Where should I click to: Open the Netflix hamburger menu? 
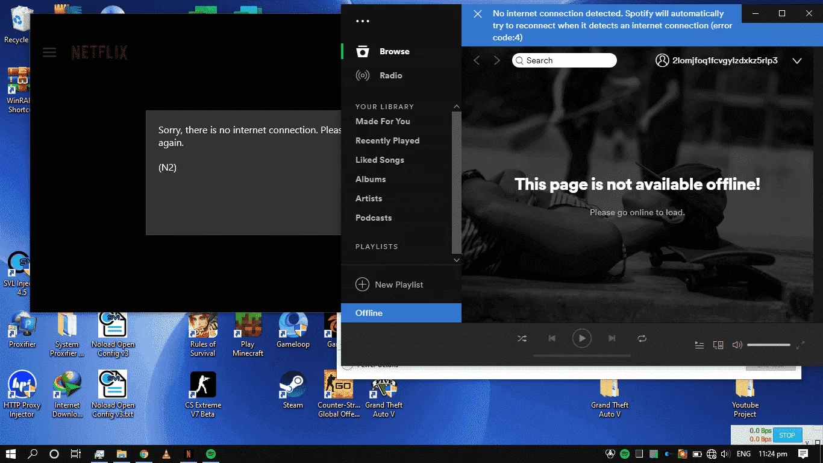(x=49, y=52)
